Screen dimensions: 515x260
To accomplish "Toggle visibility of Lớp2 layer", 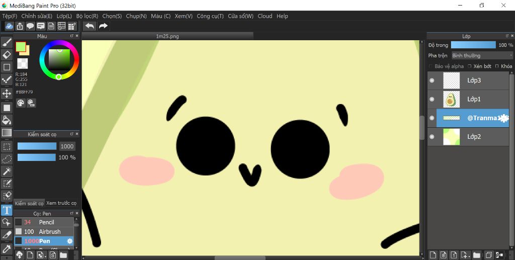I will (432, 137).
